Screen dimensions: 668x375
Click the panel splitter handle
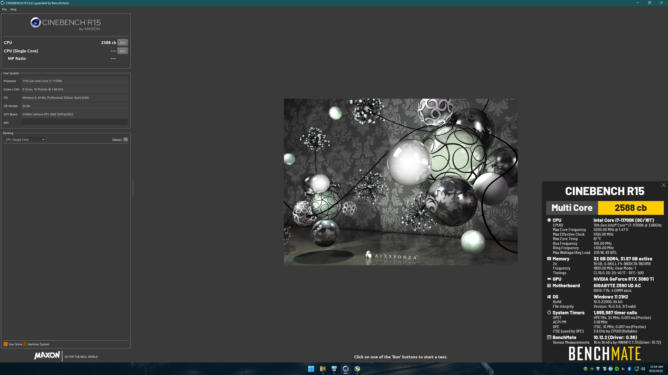coord(133,187)
